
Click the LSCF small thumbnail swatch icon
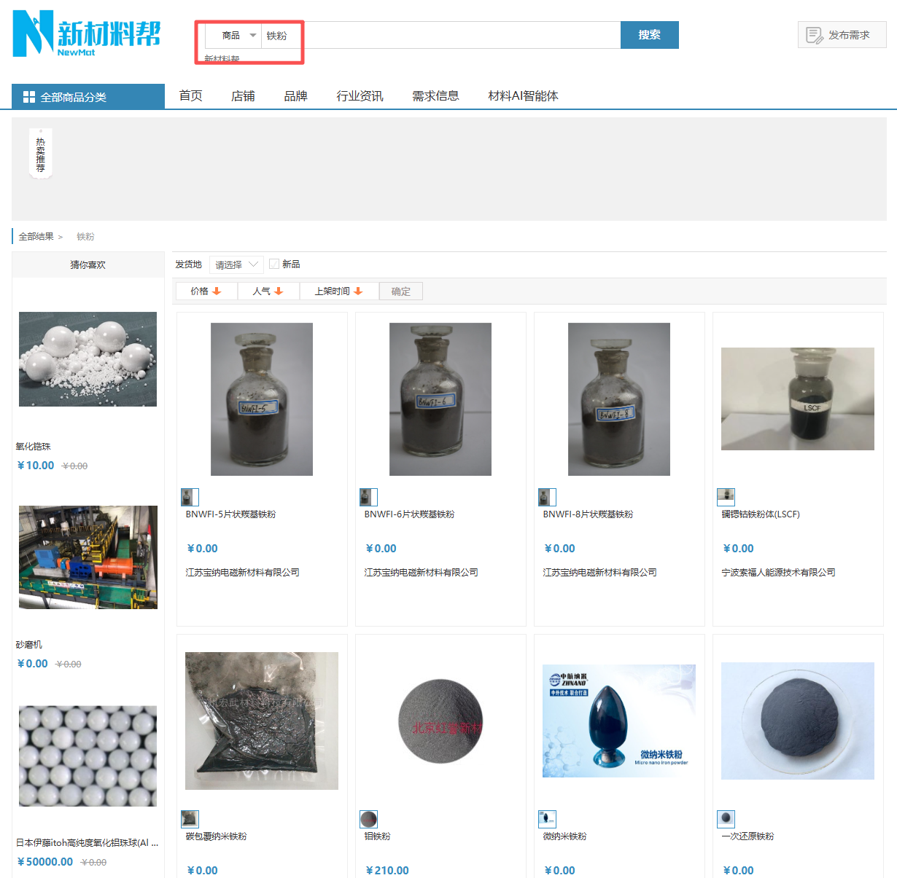(x=726, y=497)
